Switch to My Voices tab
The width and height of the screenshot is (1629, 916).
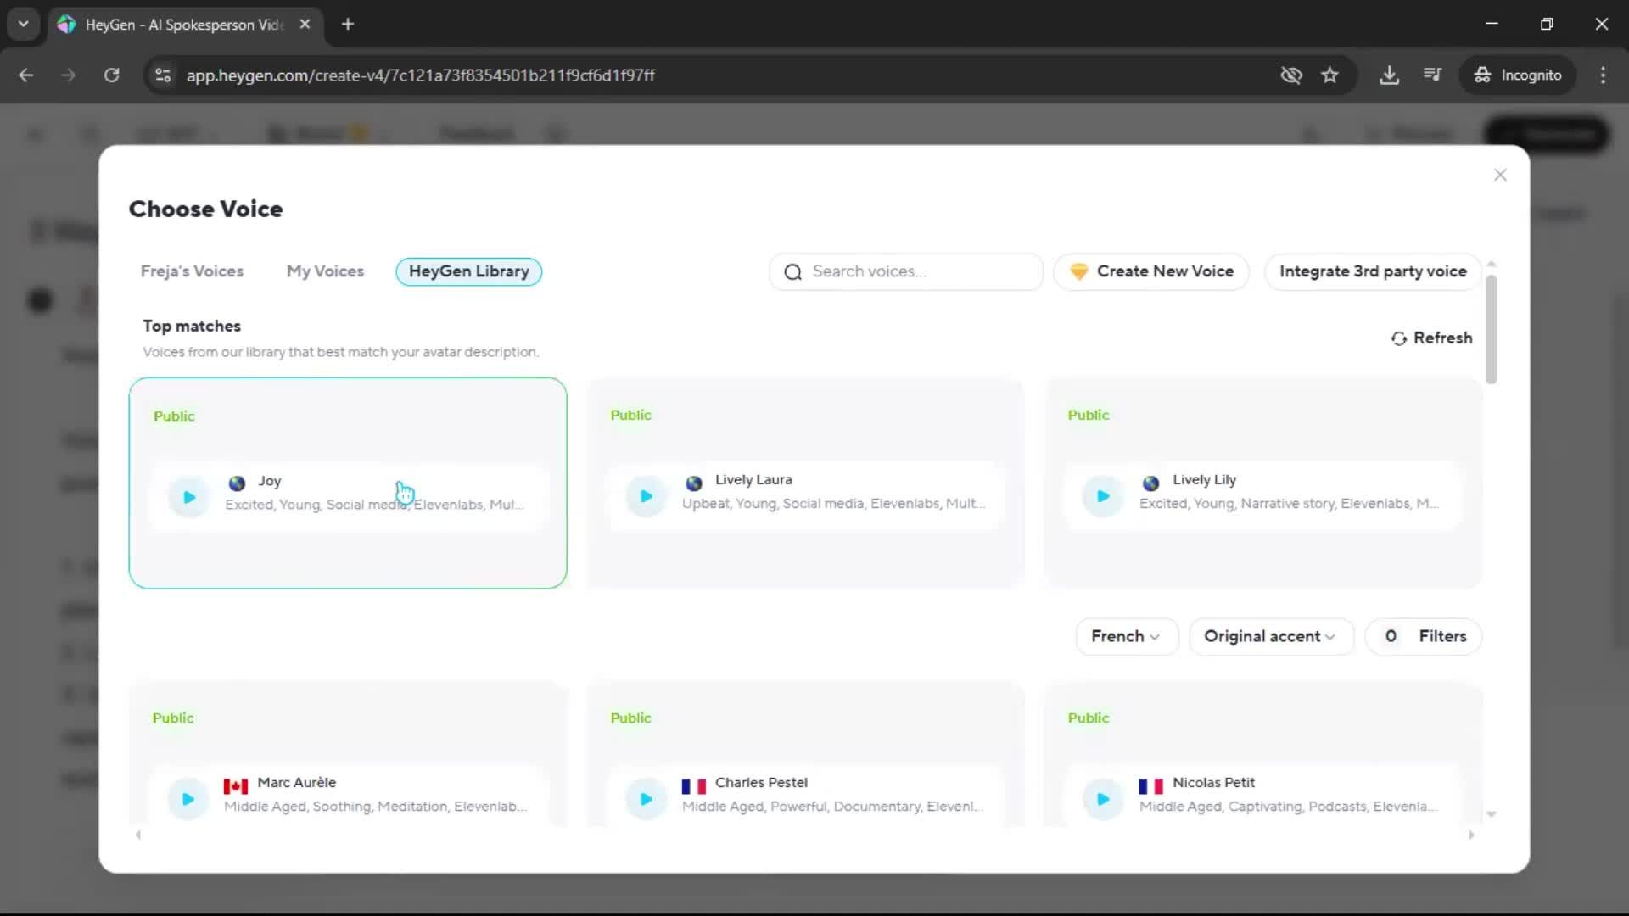coord(325,271)
